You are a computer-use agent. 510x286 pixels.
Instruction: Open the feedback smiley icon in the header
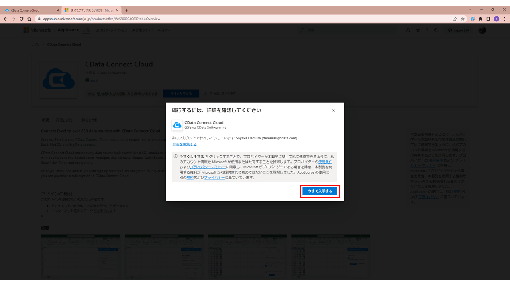(x=437, y=30)
